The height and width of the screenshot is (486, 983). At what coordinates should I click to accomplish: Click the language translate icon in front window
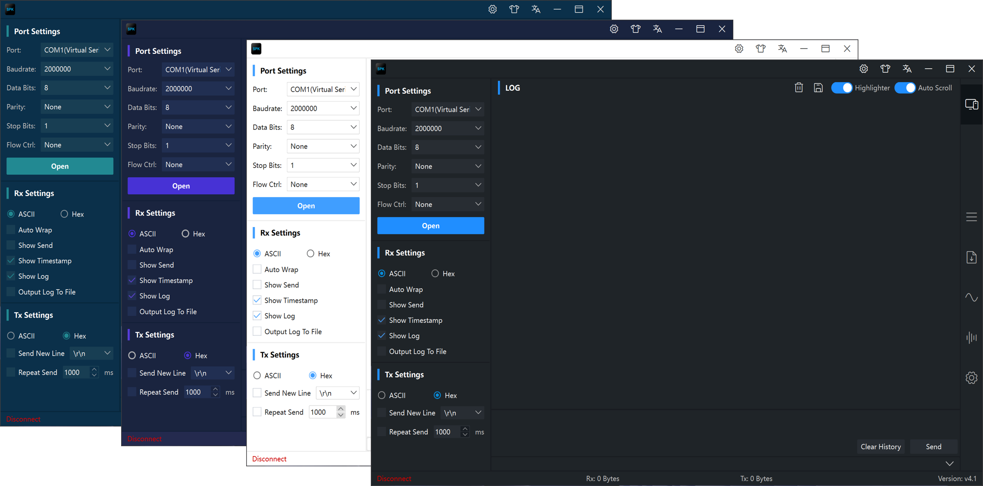click(x=907, y=69)
